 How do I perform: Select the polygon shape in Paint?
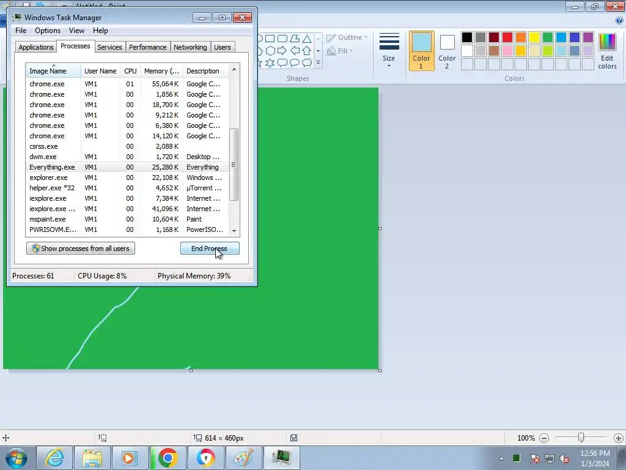point(295,39)
